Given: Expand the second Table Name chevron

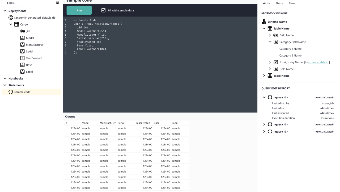Looking at the screenshot, I should click(264, 76).
